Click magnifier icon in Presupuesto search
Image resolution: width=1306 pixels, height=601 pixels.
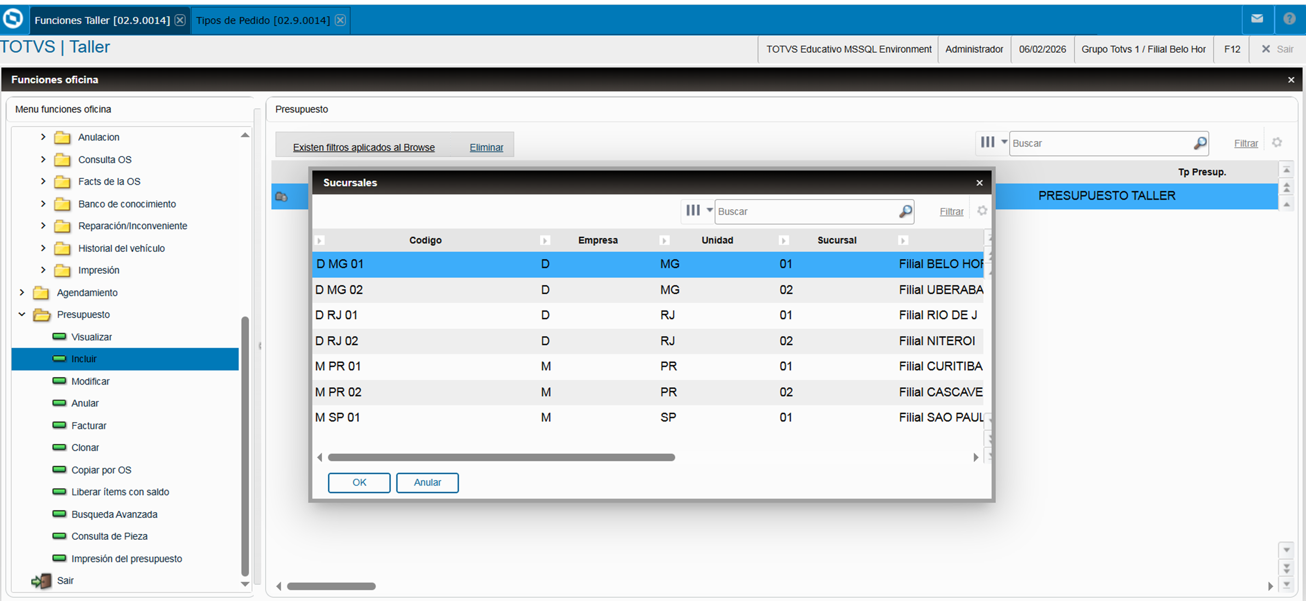[x=1200, y=144]
